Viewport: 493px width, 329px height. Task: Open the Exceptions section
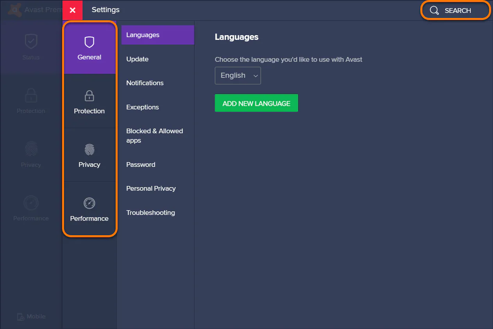(143, 107)
